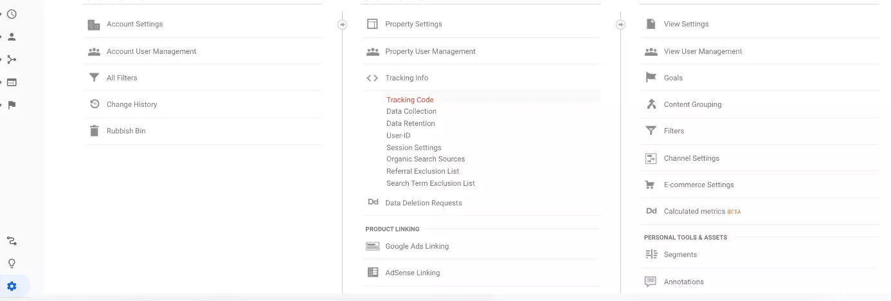Open the Rubbish Bin
Screen dimensions: 891x301
[x=126, y=131]
